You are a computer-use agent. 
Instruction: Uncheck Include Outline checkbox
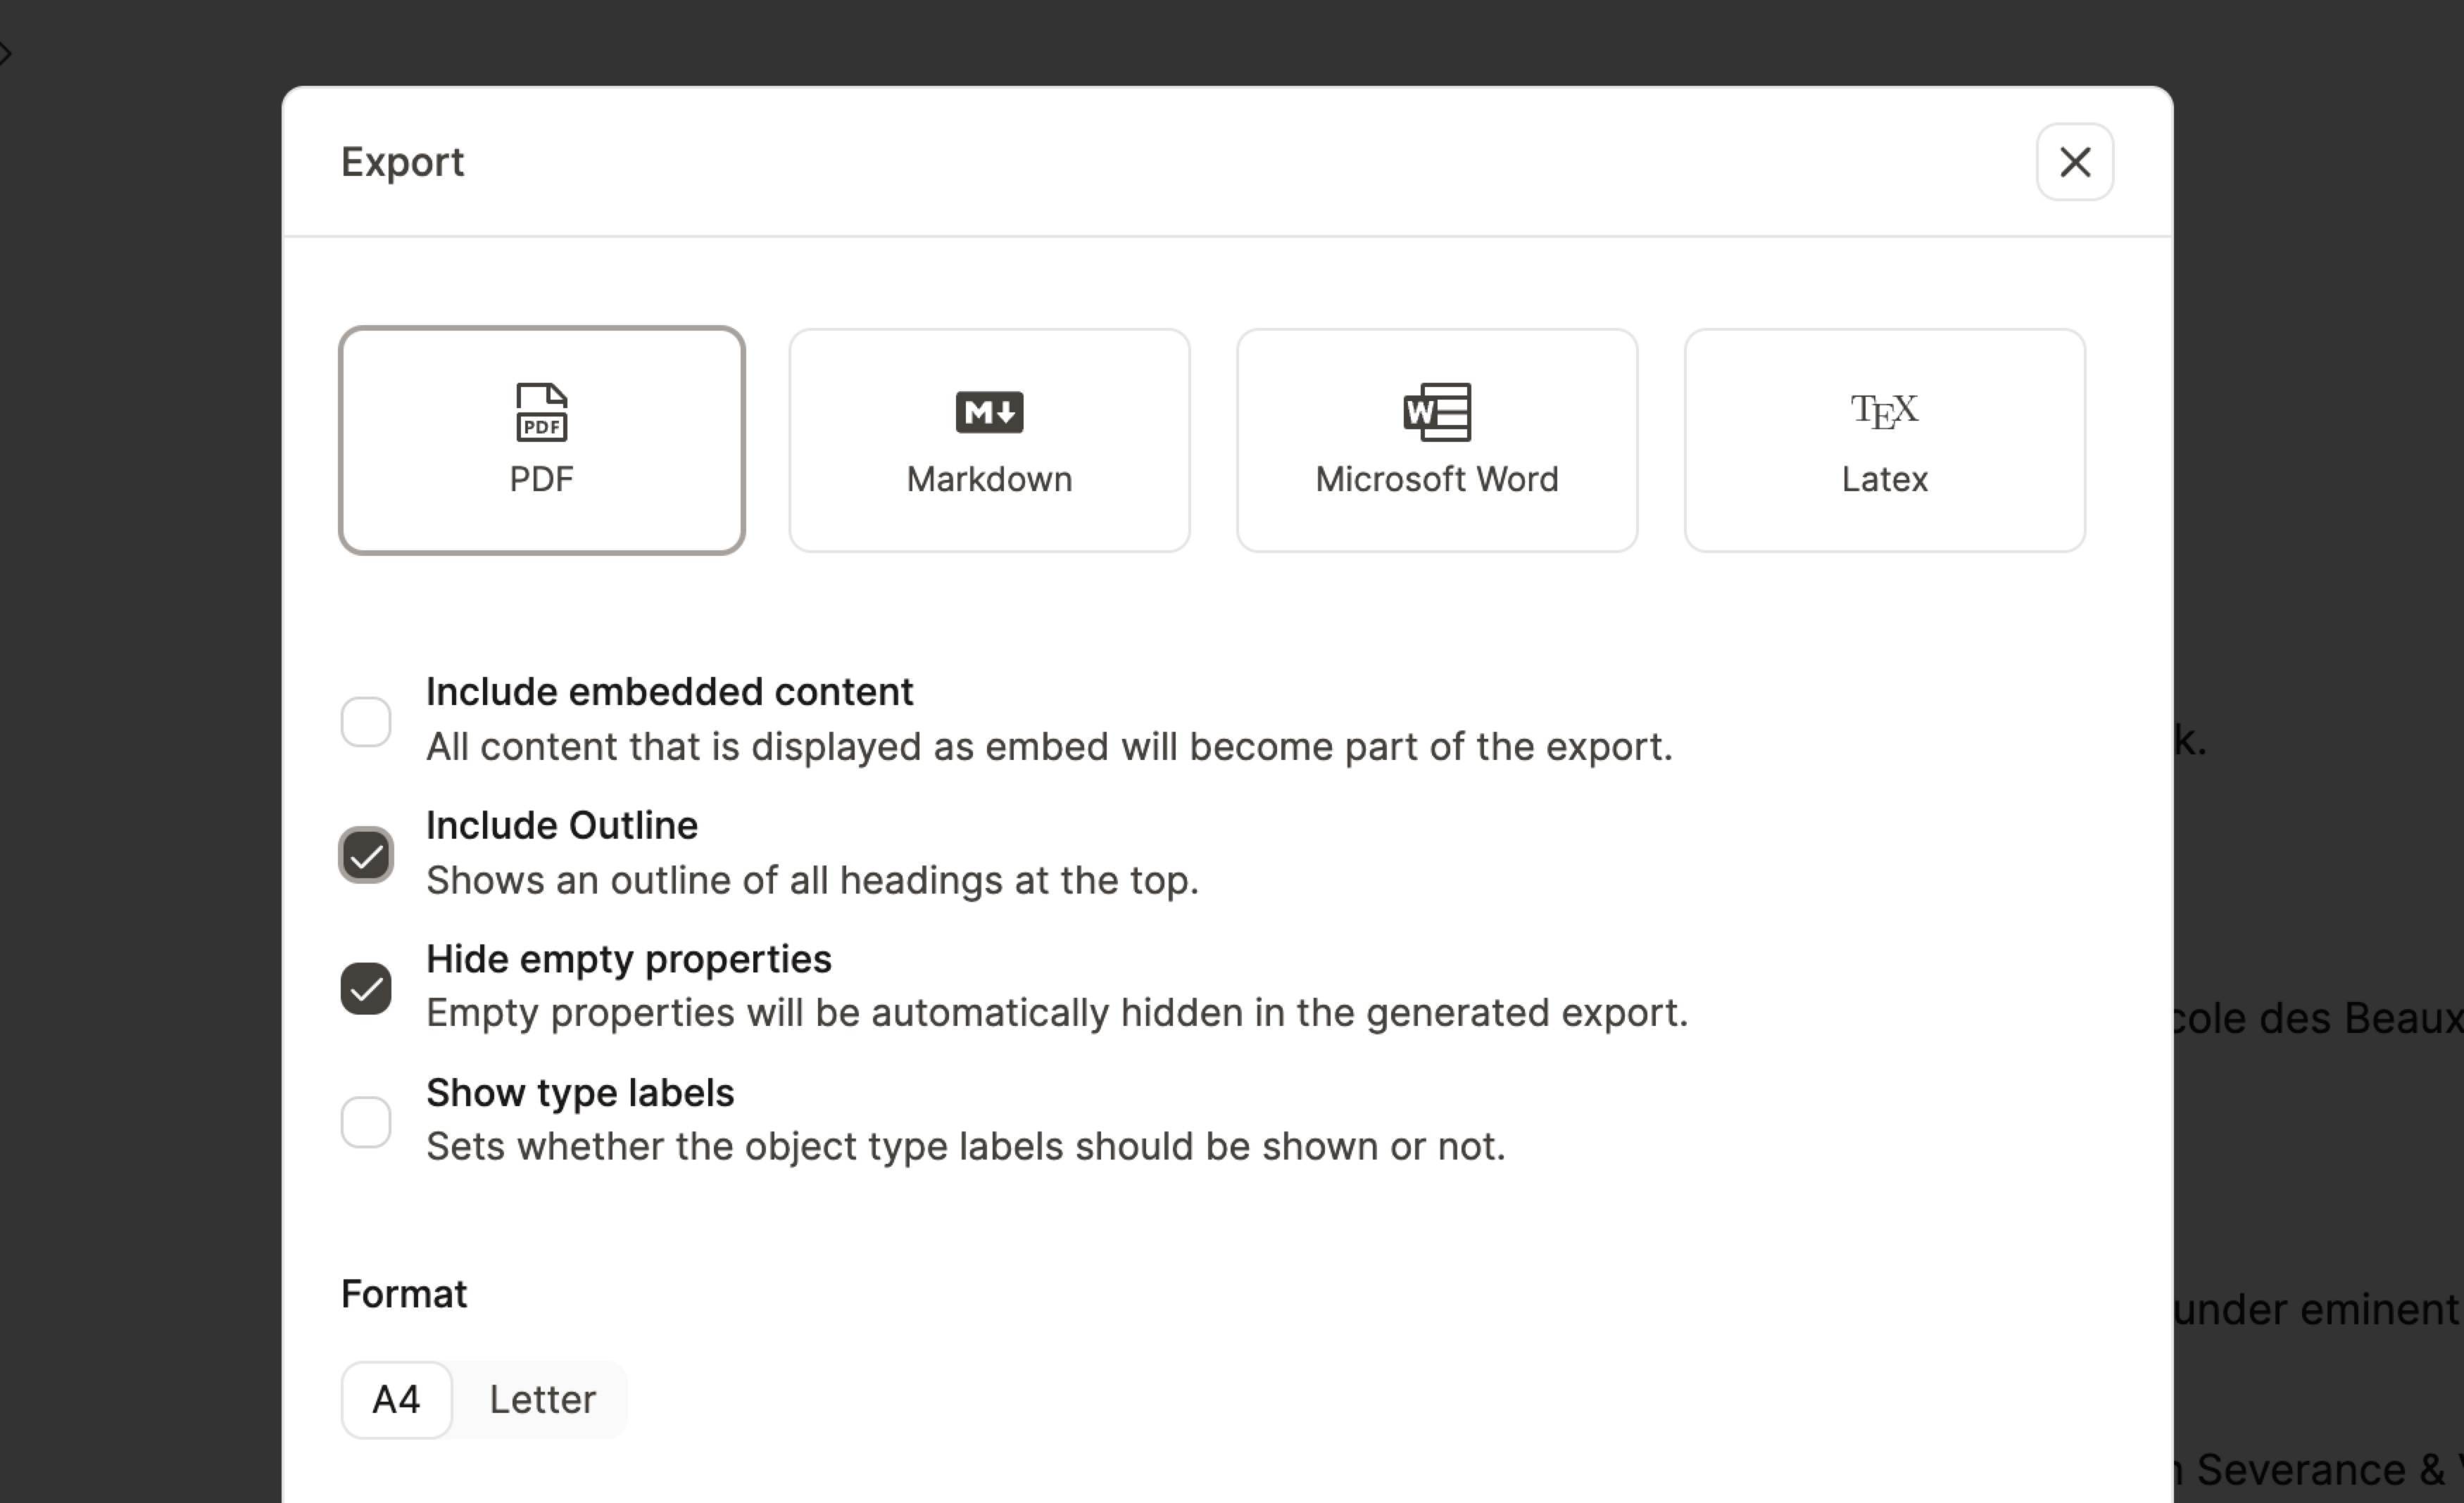click(x=366, y=856)
